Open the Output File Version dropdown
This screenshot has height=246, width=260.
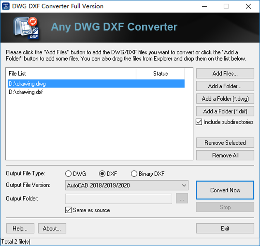[127, 185]
